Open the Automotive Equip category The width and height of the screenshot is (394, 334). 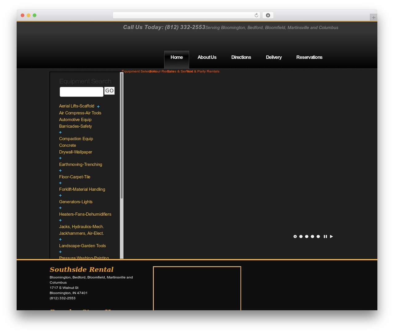[x=75, y=120]
